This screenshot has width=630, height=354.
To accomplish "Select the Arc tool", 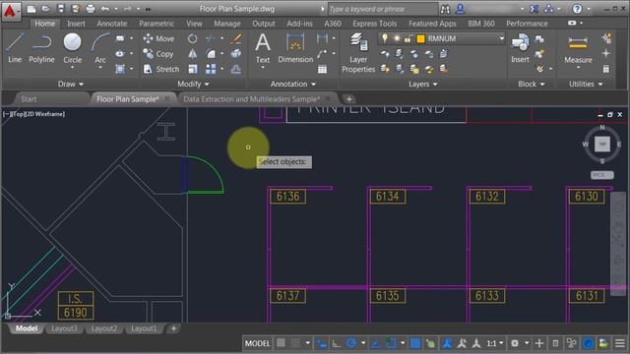I will 100,48.
